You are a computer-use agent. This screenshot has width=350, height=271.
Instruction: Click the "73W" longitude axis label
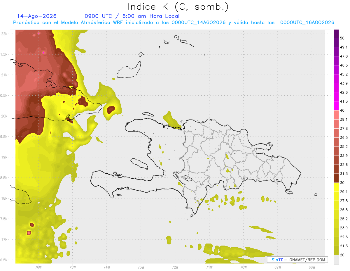[x=141, y=267]
